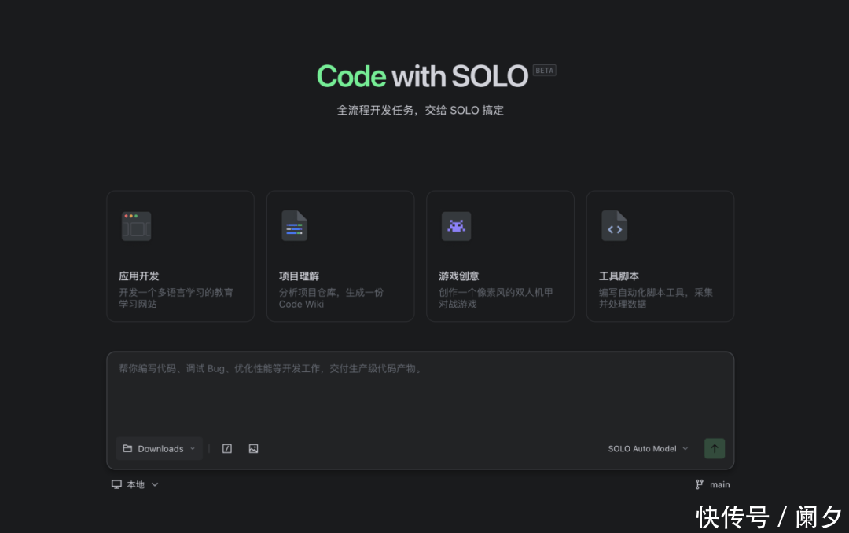The width and height of the screenshot is (849, 533).
Task: Open the Downloads folder dropdown
Action: [160, 449]
